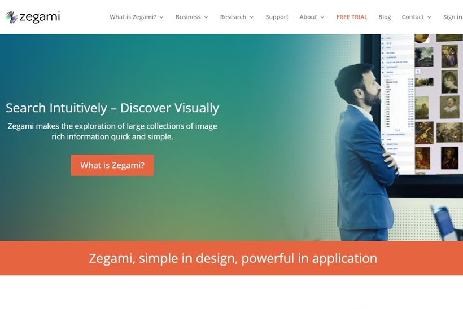Click the orange tagline banner
Image resolution: width=463 pixels, height=309 pixels.
click(231, 258)
